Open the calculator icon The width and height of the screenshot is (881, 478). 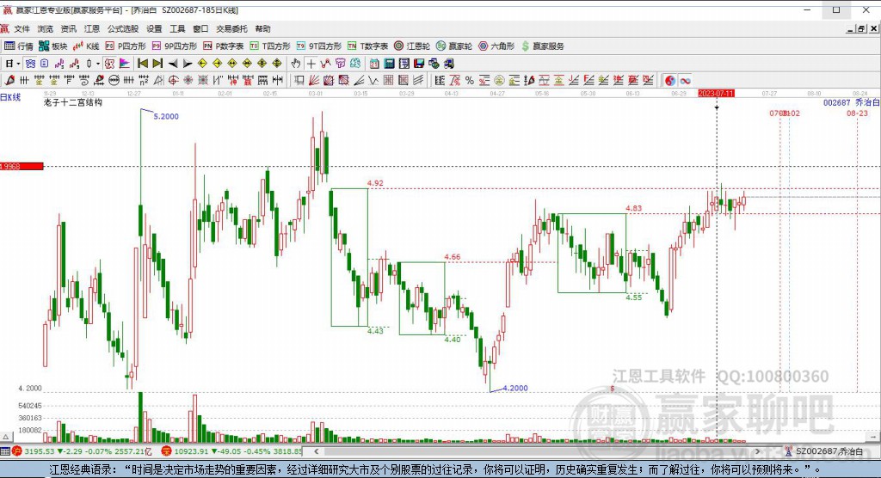click(x=389, y=64)
